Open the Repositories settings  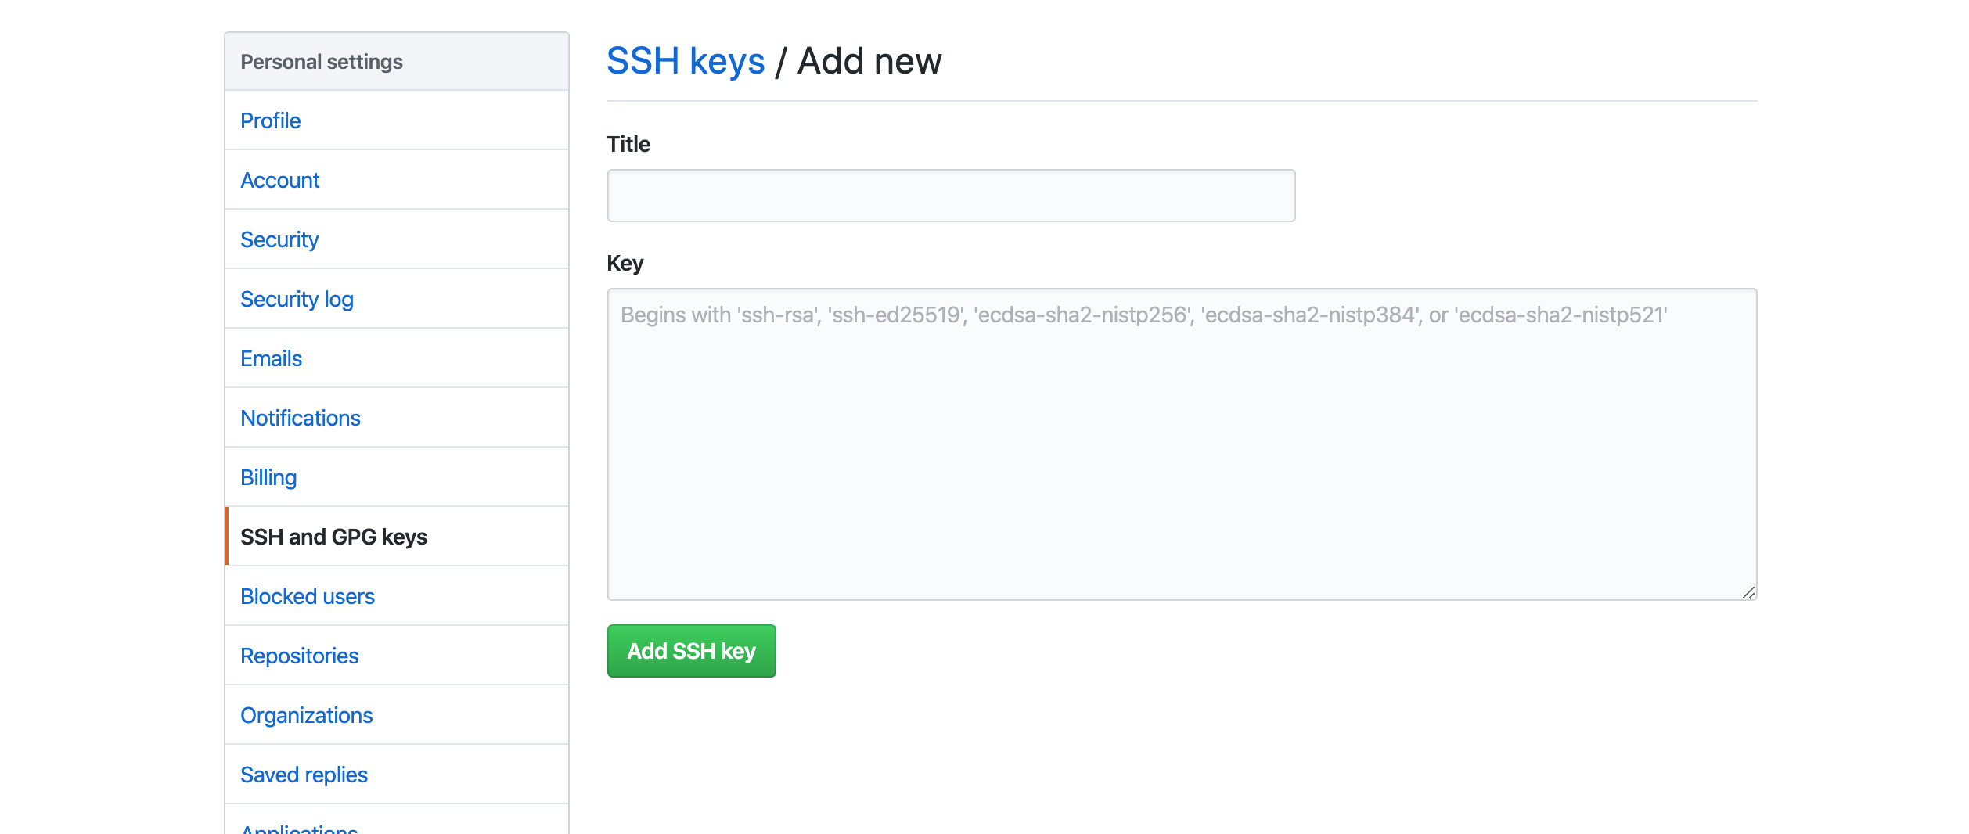(x=300, y=656)
